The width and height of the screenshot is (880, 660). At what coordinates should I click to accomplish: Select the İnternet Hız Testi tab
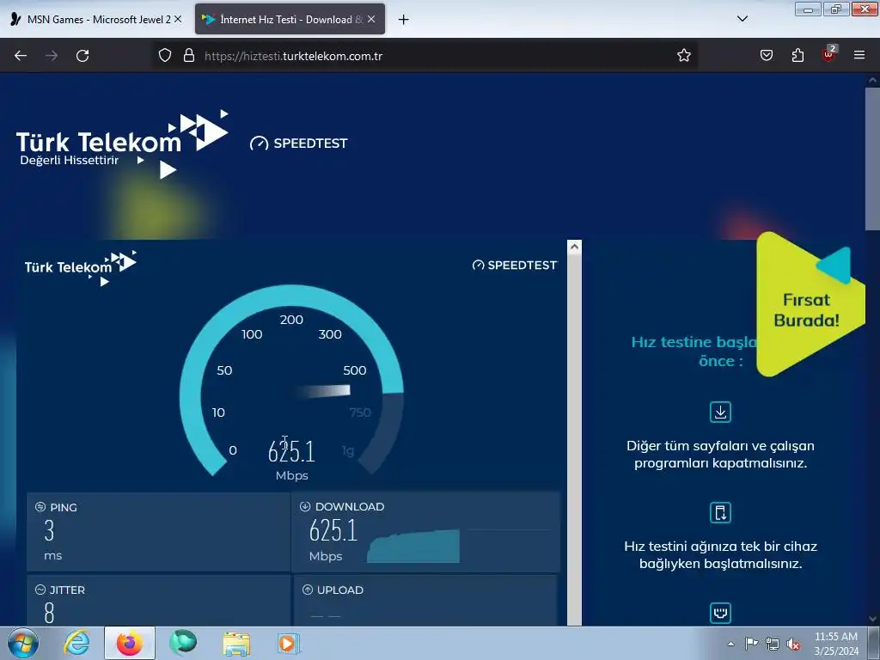[290, 19]
